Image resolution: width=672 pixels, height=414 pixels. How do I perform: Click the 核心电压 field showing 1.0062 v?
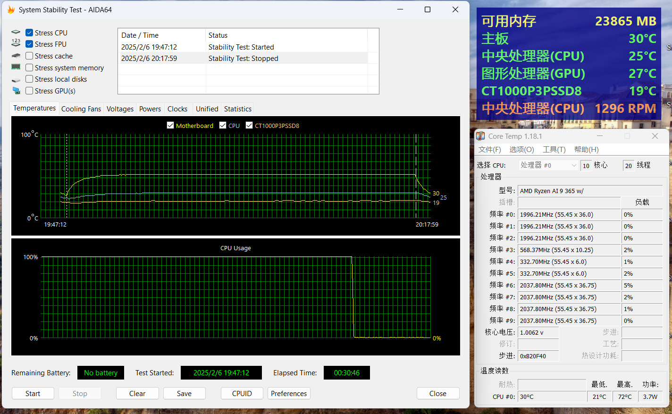538,332
